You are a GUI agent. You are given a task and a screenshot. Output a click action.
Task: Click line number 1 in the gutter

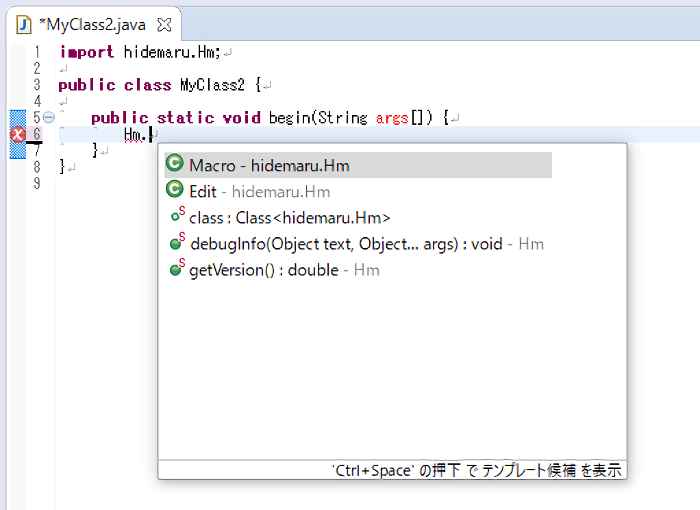36,52
